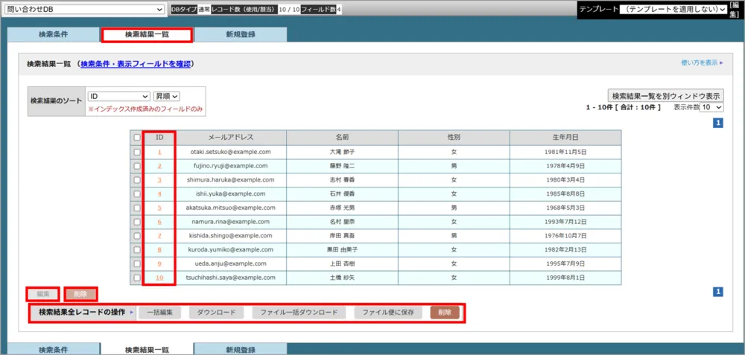Show the 使い方を表示 help link

[701, 63]
